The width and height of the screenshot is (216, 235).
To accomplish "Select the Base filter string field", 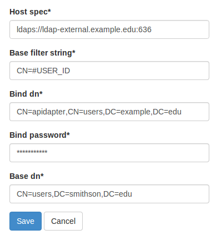I will click(109, 71).
